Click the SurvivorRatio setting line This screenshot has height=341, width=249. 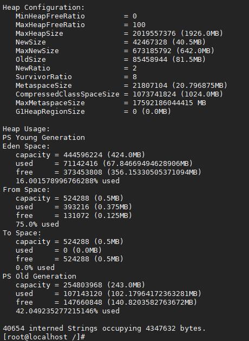[76, 77]
